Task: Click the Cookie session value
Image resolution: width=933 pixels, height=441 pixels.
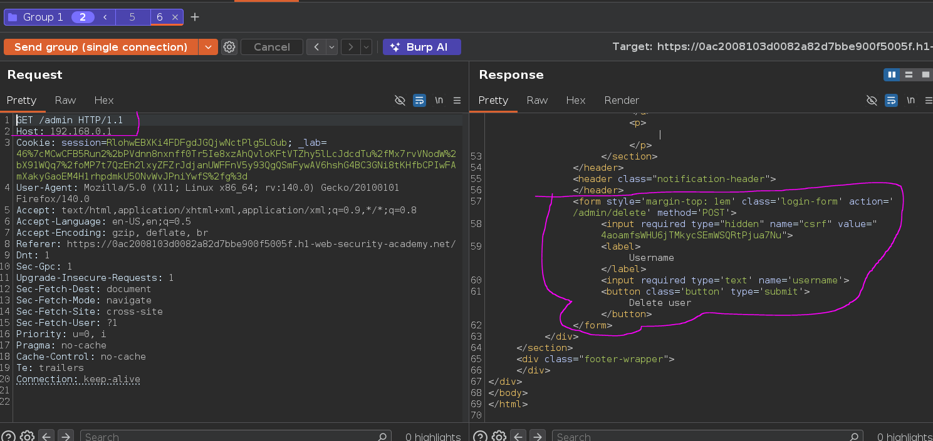Action: (x=196, y=143)
